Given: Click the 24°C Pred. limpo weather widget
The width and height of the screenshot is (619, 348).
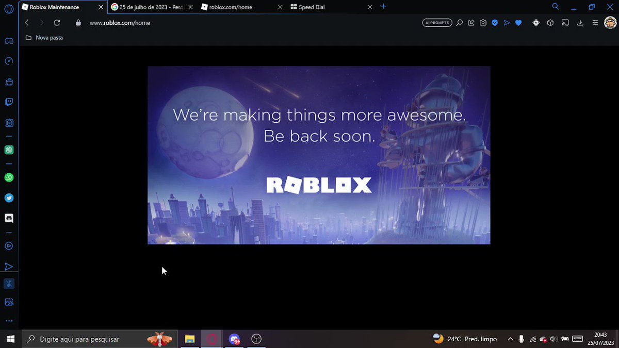Looking at the screenshot, I should [465, 339].
